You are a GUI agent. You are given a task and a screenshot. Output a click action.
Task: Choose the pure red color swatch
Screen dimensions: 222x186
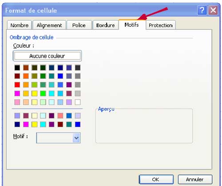pyautogui.click(x=17, y=85)
